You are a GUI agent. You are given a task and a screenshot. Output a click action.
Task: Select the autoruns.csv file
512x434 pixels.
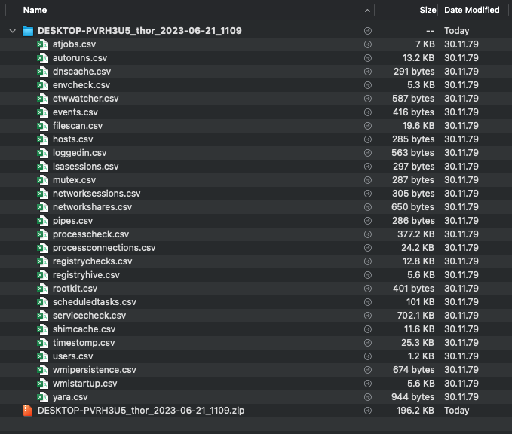point(80,58)
